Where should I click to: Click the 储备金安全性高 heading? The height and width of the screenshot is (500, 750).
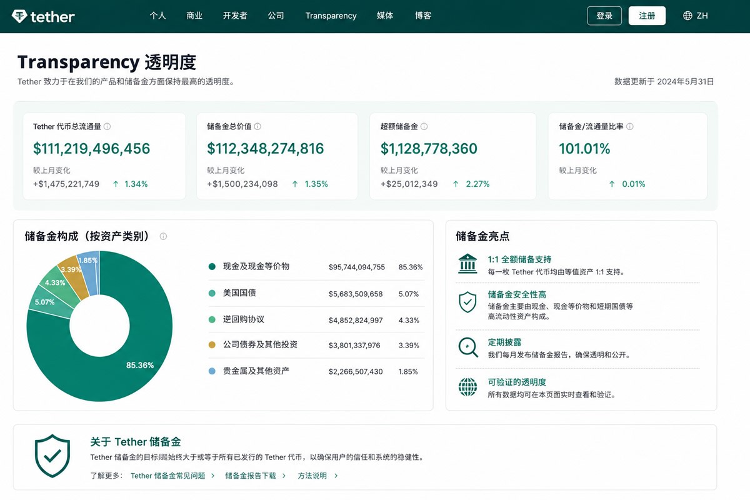click(517, 294)
